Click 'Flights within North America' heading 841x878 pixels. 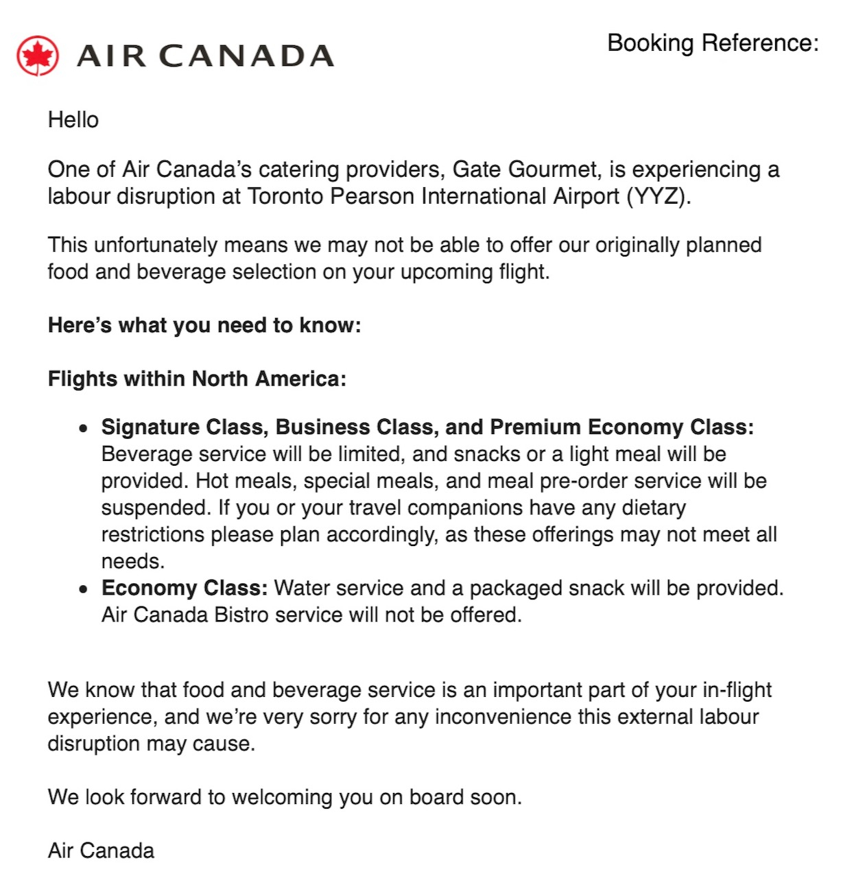(x=197, y=379)
